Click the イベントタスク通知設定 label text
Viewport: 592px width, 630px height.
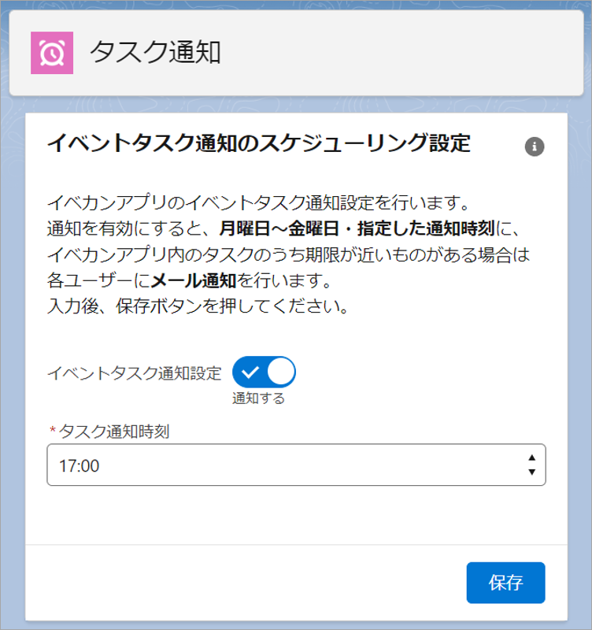[135, 372]
